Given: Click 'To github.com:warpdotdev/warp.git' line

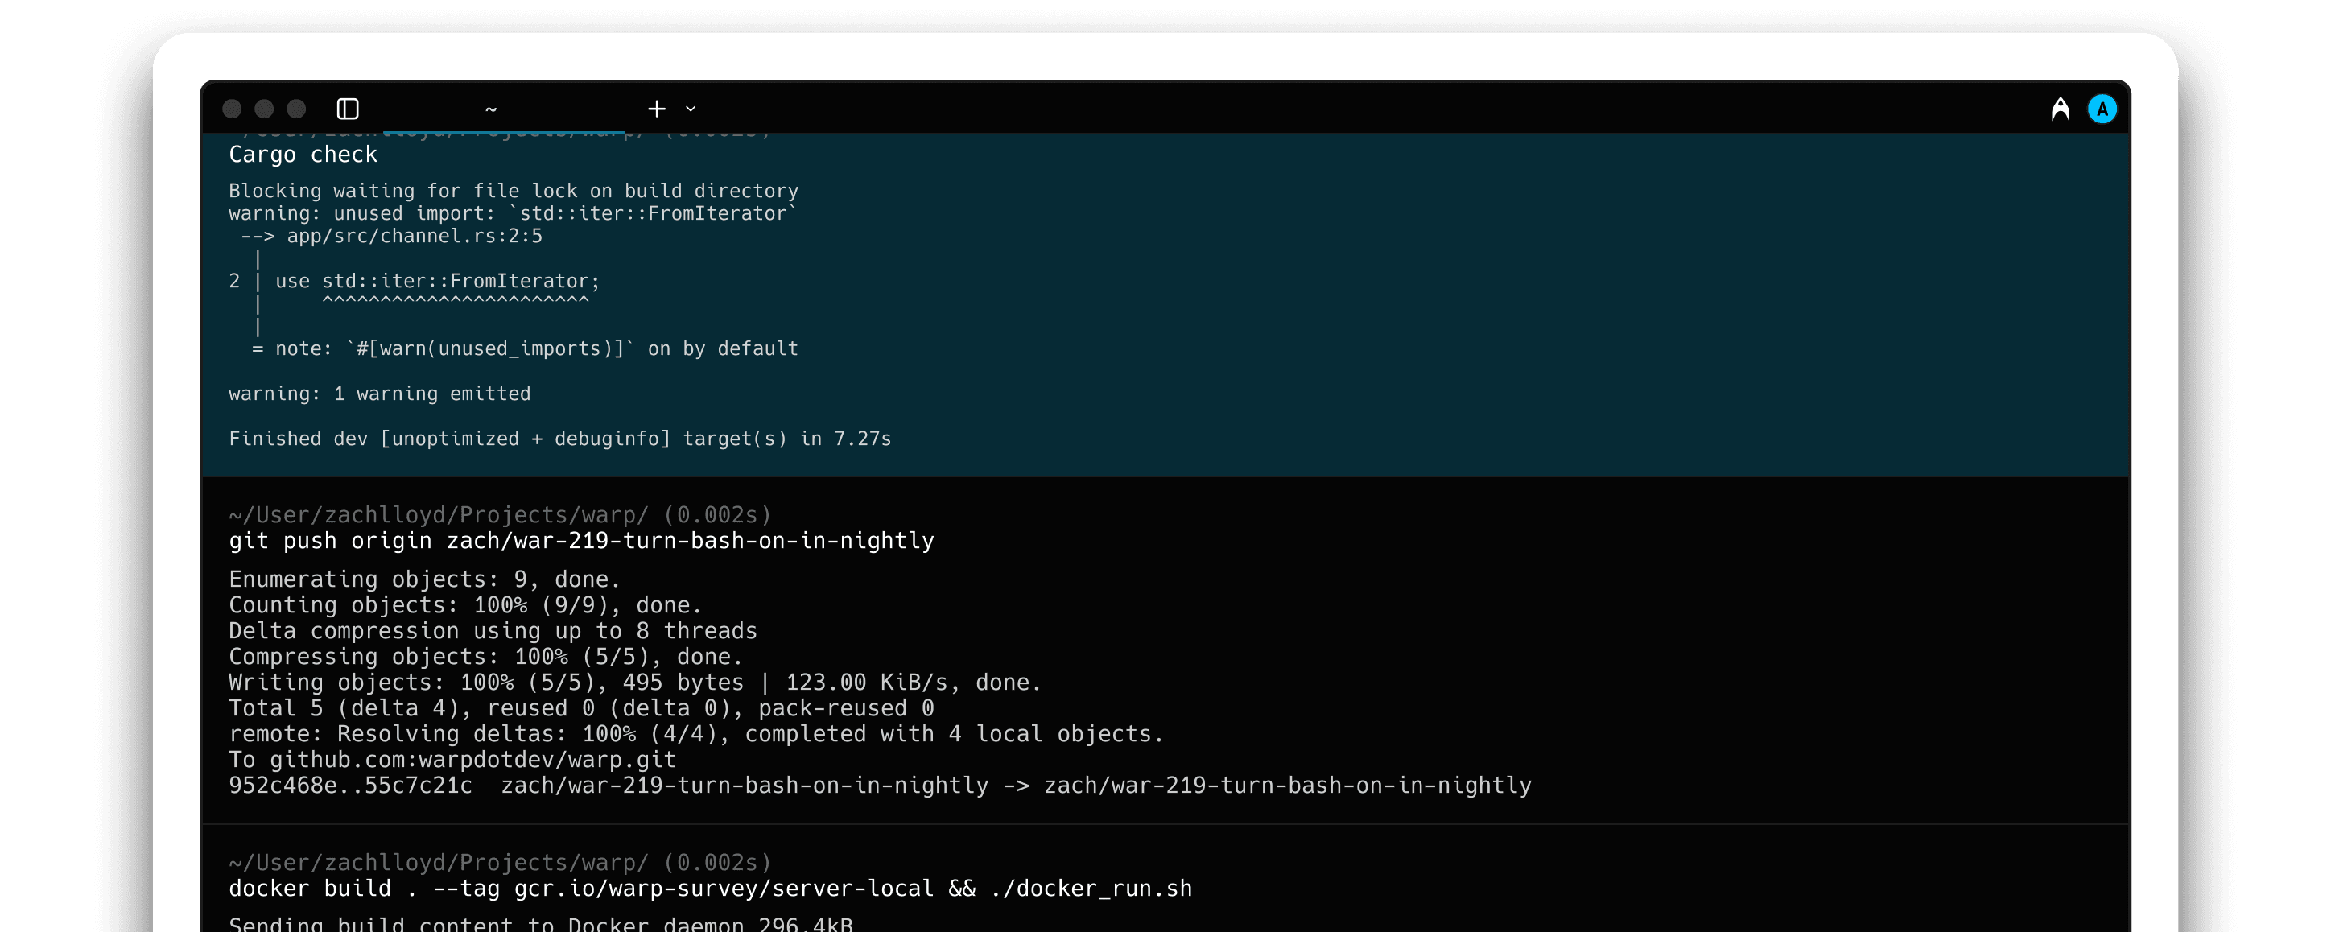Looking at the screenshot, I should coord(452,760).
